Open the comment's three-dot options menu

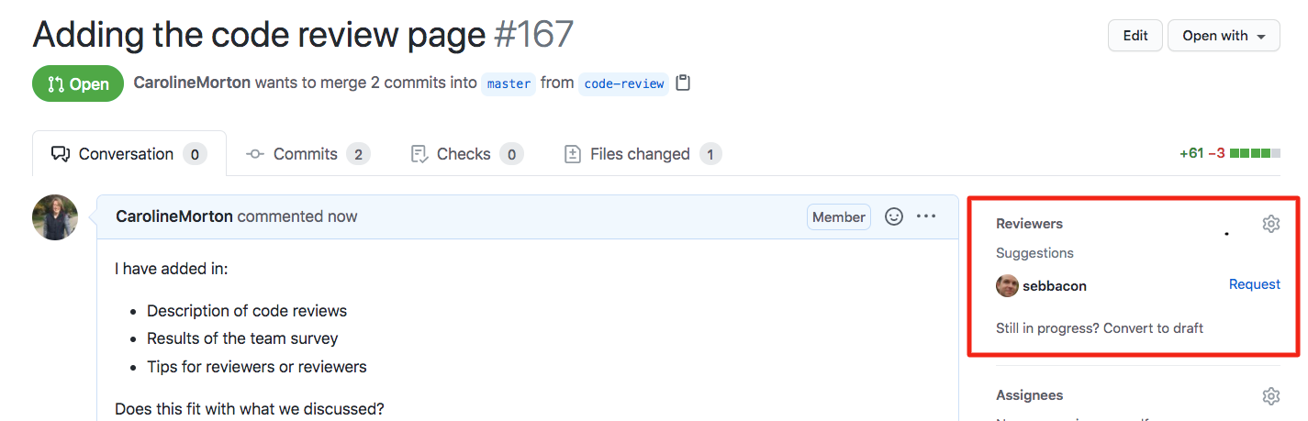pyautogui.click(x=926, y=216)
